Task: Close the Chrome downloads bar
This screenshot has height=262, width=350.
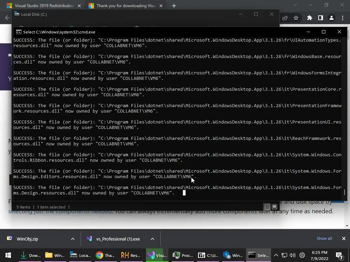Action: click(344, 238)
